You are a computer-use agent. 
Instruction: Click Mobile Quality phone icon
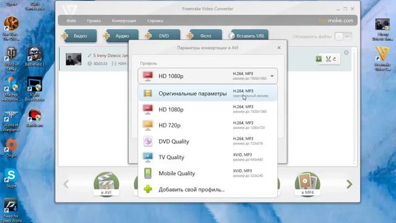tap(148, 173)
